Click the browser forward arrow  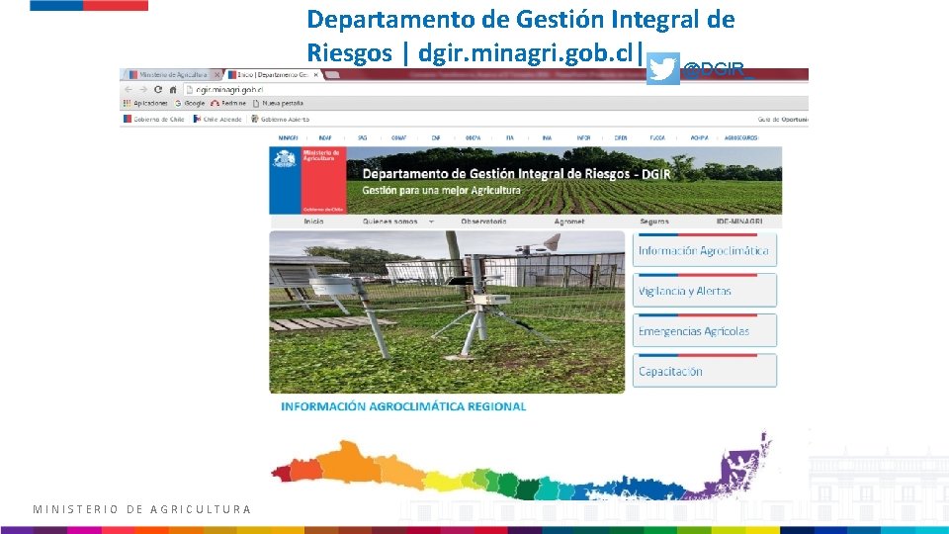[x=142, y=90]
